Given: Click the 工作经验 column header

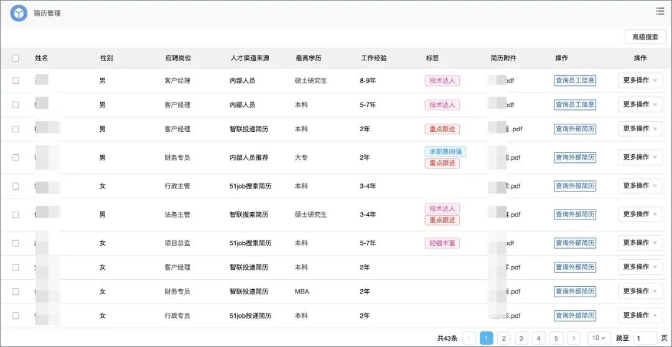Looking at the screenshot, I should [x=374, y=58].
